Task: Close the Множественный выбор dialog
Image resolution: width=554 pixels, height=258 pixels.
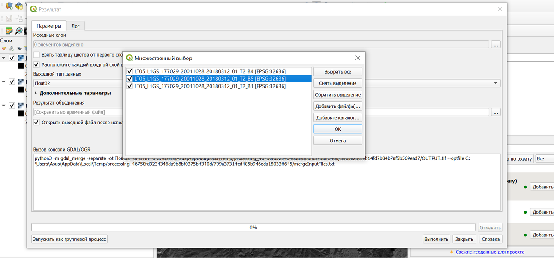Action: click(x=357, y=58)
